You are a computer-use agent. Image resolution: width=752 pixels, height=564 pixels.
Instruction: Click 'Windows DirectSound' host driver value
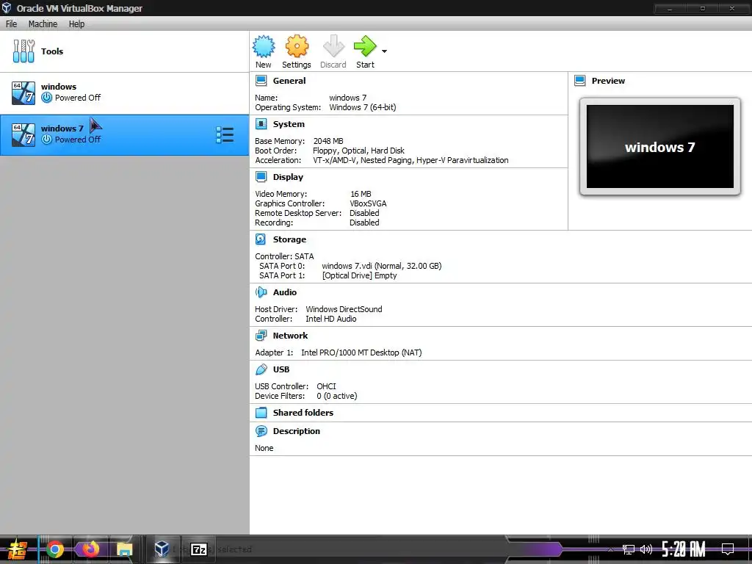(344, 309)
